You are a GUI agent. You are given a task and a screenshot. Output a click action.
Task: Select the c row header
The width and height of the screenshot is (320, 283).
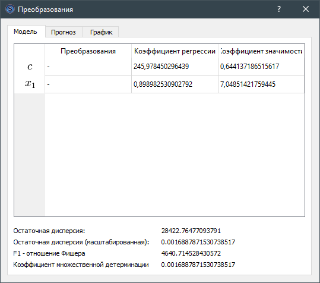point(30,67)
